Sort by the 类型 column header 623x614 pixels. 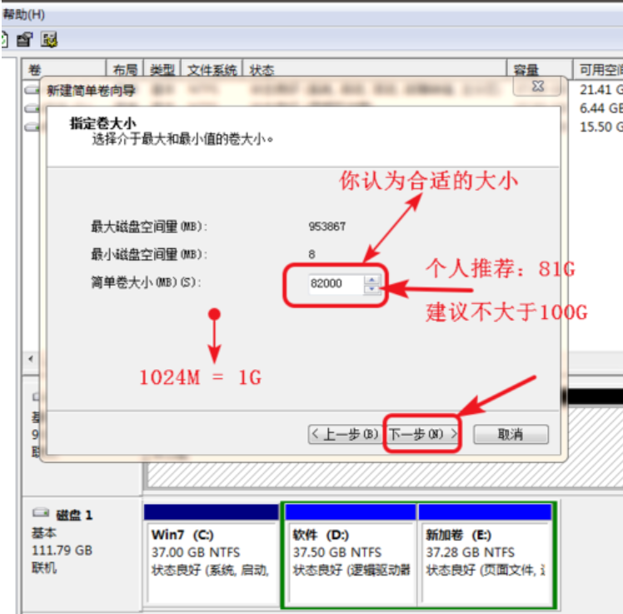point(162,70)
